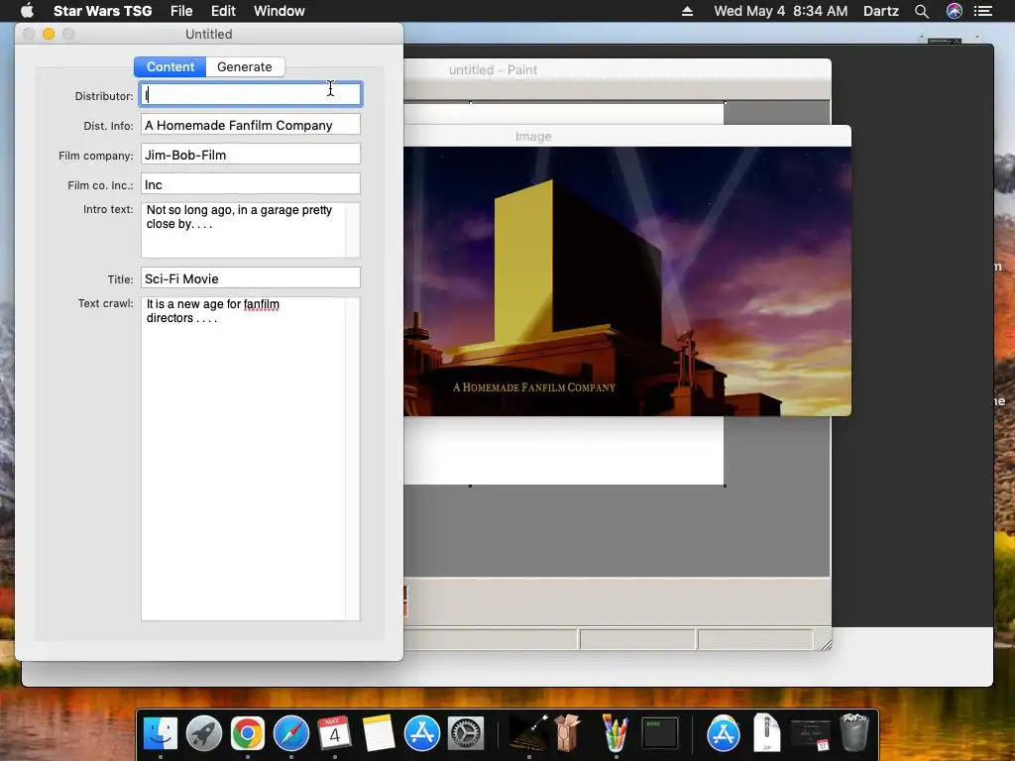Viewport: 1015px width, 761px height.
Task: Open Launchpad rocket icon in dock
Action: (x=204, y=734)
